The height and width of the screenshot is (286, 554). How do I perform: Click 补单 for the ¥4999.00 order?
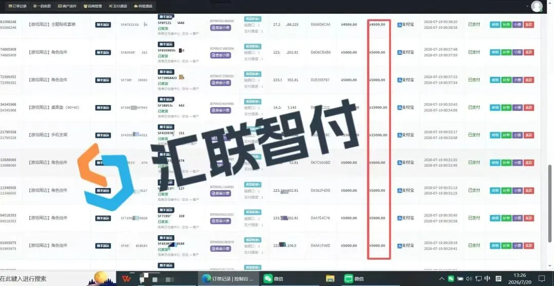tap(506, 25)
